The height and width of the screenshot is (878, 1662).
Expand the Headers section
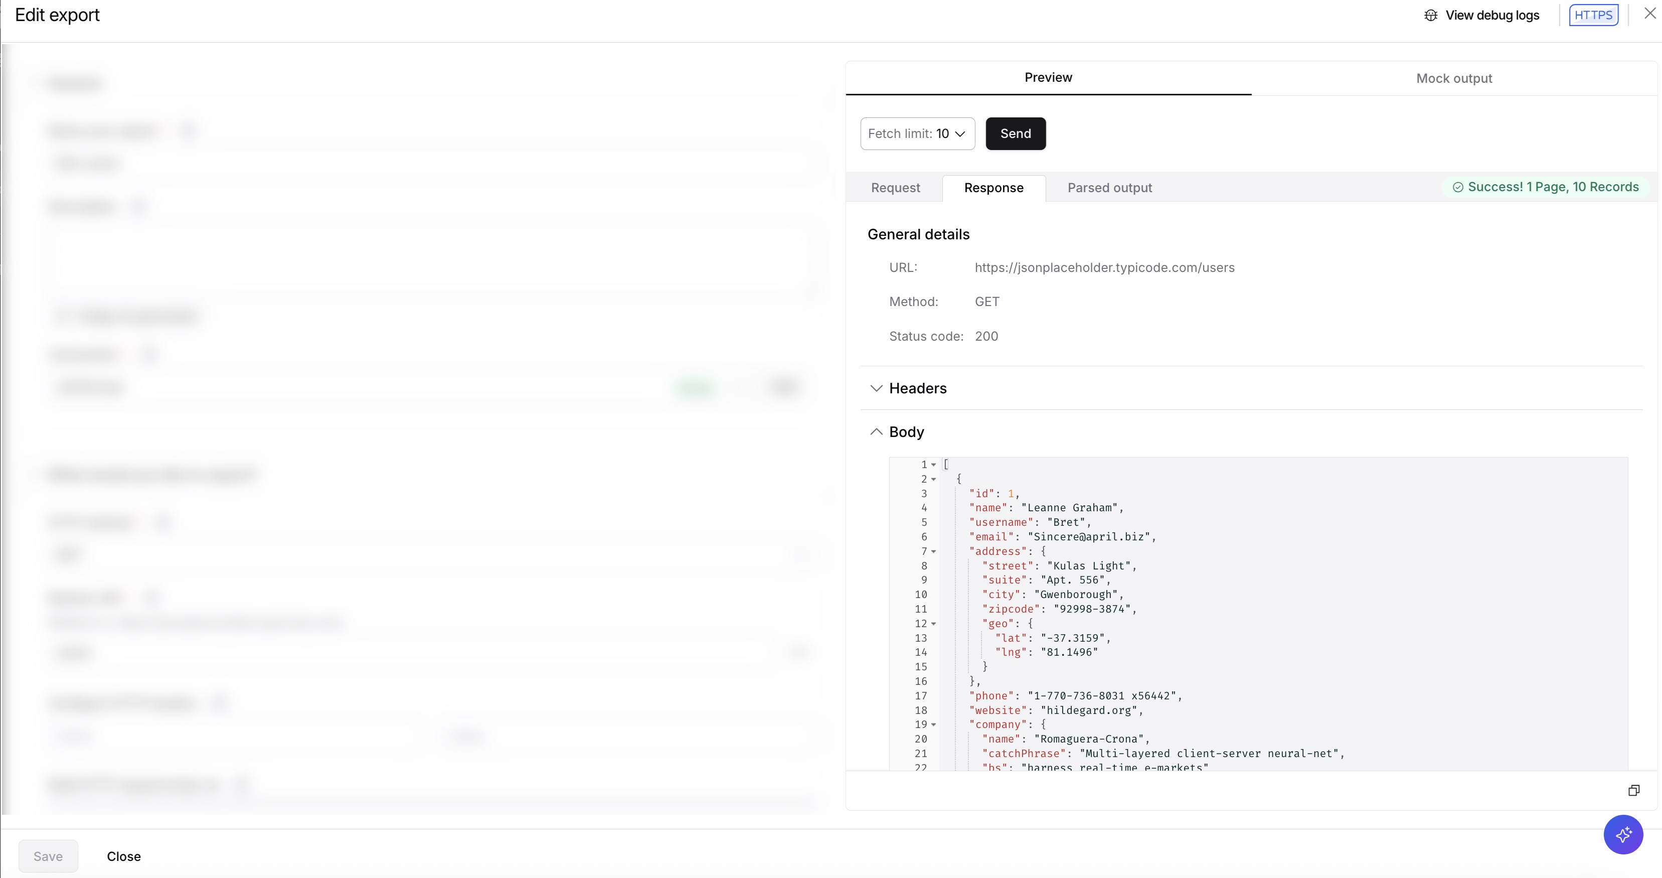tap(876, 388)
